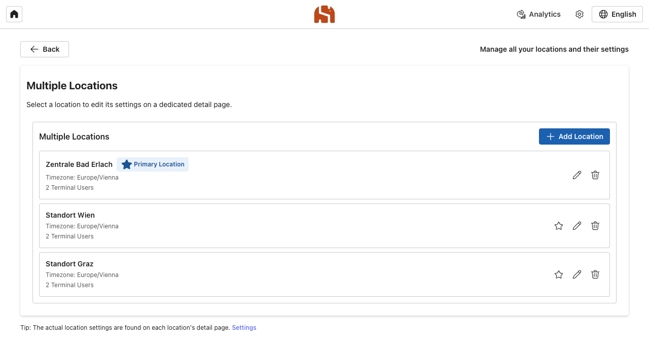649x345 pixels.
Task: Add a new location
Action: click(574, 136)
